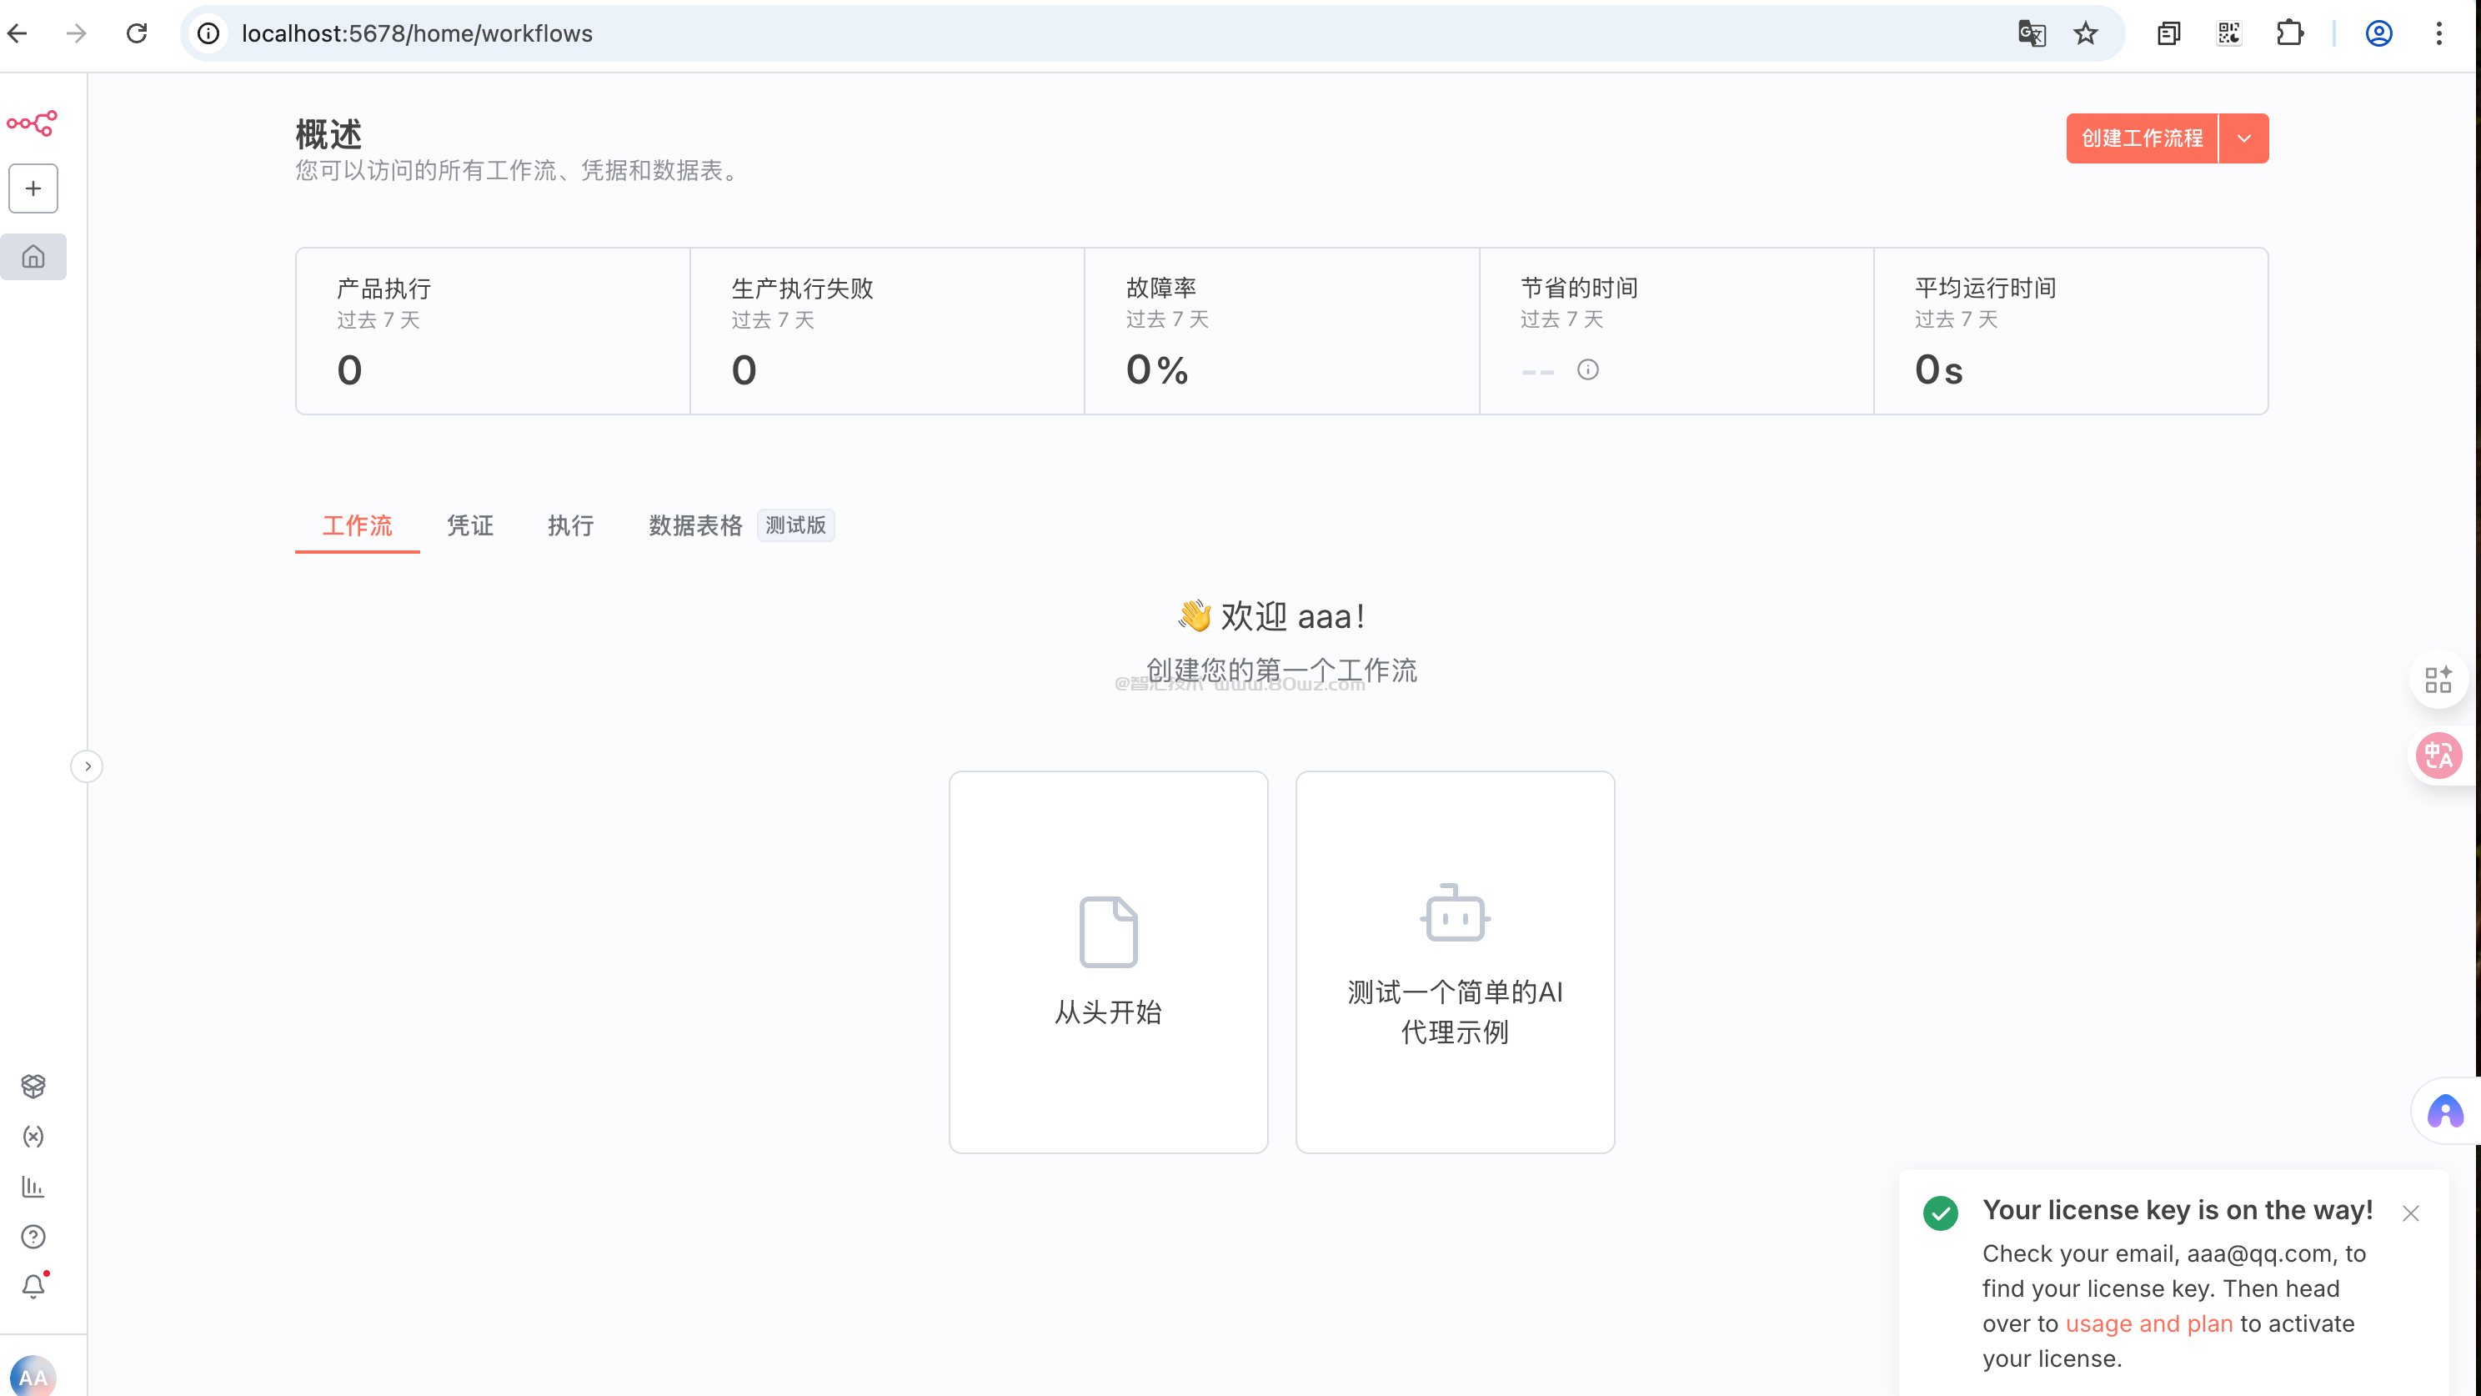Image resolution: width=2481 pixels, height=1396 pixels.
Task: Open the Insights bar chart icon
Action: click(33, 1187)
